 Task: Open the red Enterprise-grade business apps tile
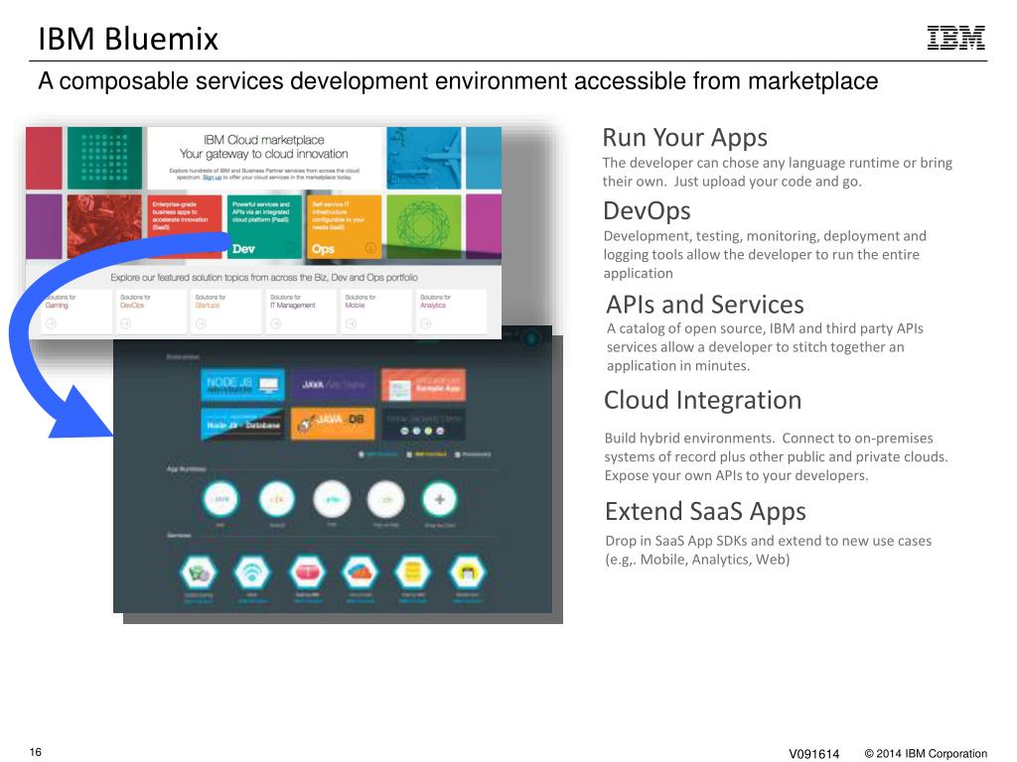coord(184,227)
